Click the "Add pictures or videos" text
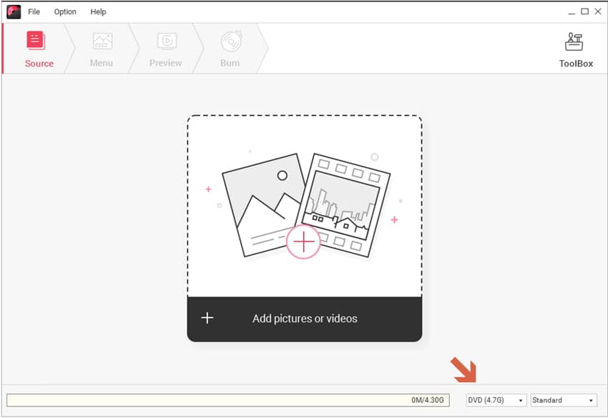 [305, 319]
